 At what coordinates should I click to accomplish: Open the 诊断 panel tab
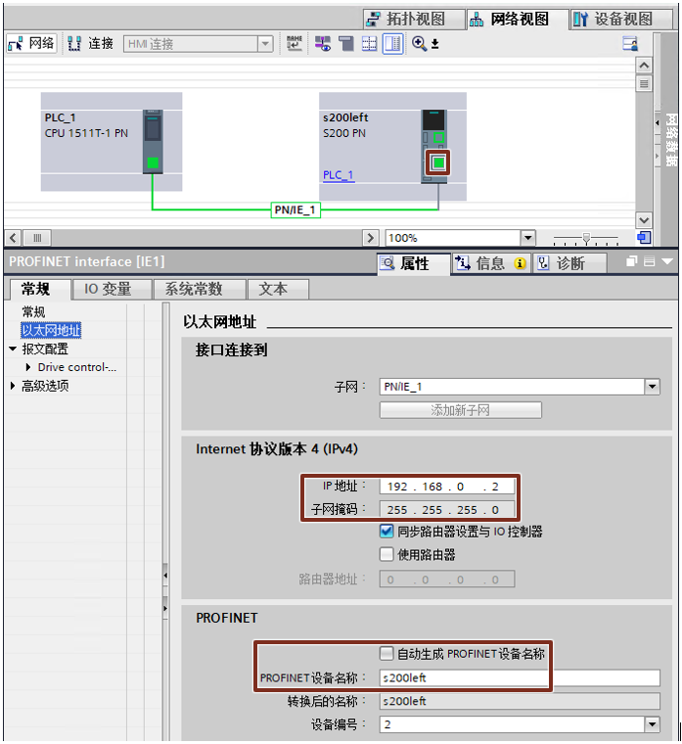[x=569, y=263]
